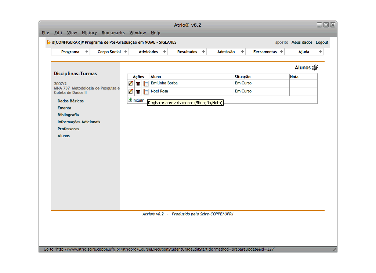Click the printer icon beside Alunos

(x=315, y=68)
